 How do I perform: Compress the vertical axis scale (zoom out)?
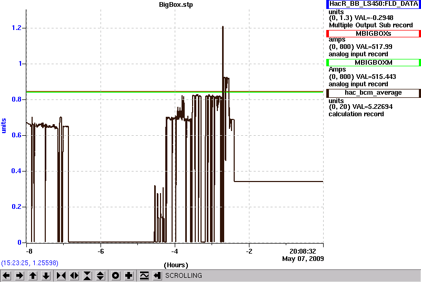coord(87,276)
